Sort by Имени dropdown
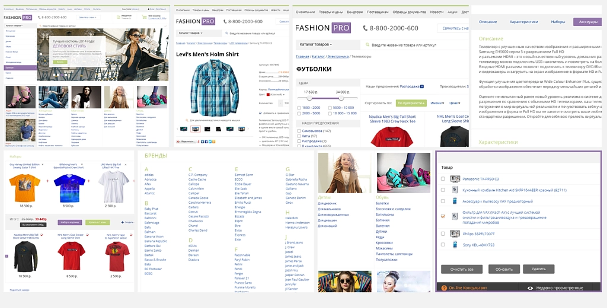Viewport: 607px width, 308px height. click(437, 103)
